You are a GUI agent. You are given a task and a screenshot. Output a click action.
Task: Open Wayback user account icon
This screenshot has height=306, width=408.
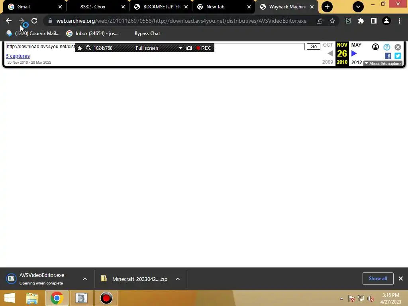click(x=375, y=47)
